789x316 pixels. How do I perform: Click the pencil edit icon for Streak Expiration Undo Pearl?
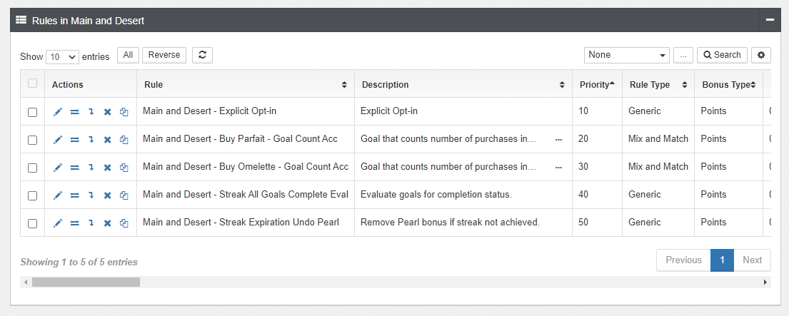(58, 223)
